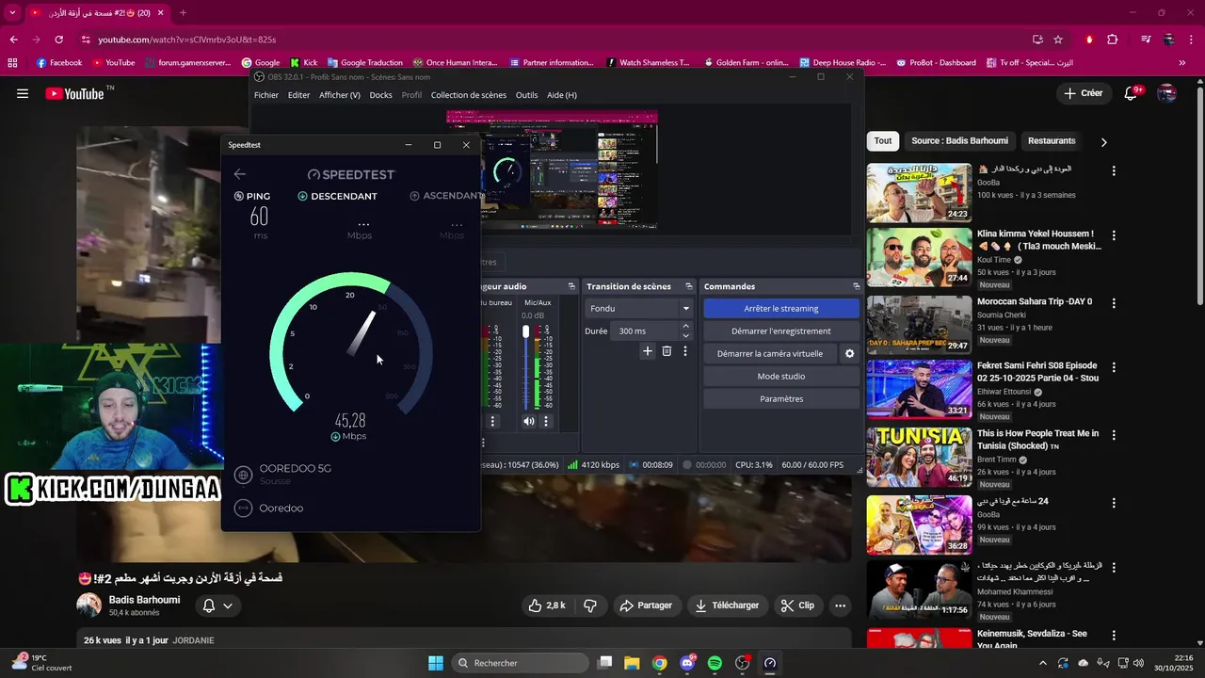
Task: Expand the Chrome tab search arrow
Action: [12, 13]
